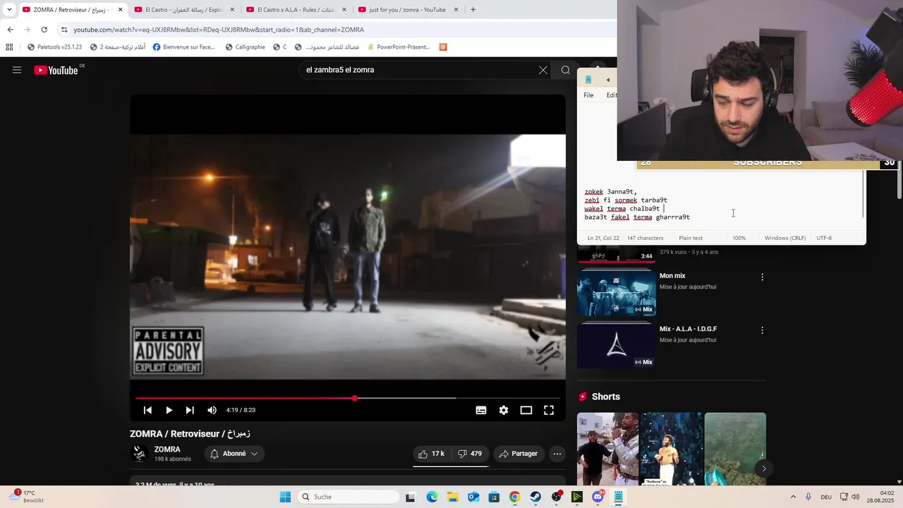Click the line "zebi fi sormek tarba9t"
Viewport: 903px width, 508px height.
coord(626,200)
